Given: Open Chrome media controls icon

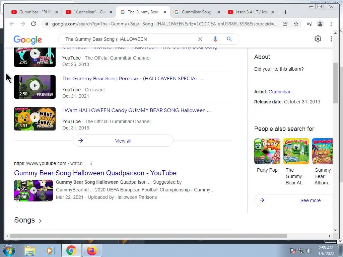Looking at the screenshot, I should [309, 24].
